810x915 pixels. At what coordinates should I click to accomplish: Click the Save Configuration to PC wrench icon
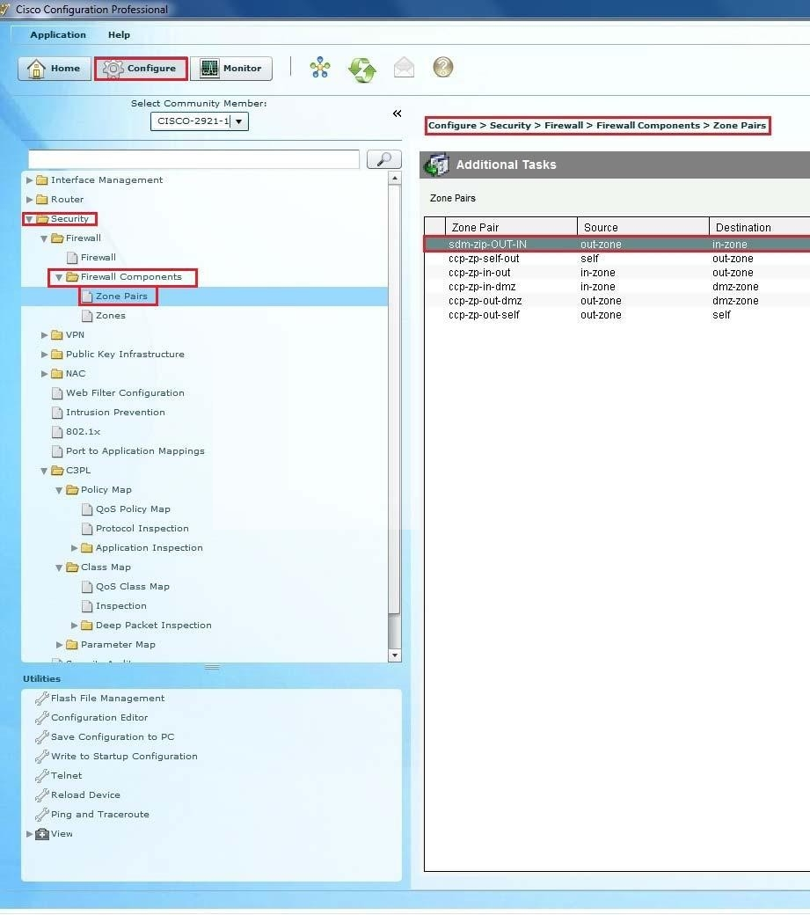click(41, 736)
